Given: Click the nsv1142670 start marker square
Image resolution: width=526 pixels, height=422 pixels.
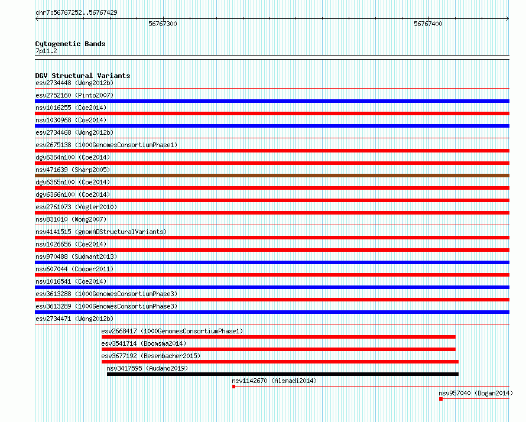Looking at the screenshot, I should (234, 387).
